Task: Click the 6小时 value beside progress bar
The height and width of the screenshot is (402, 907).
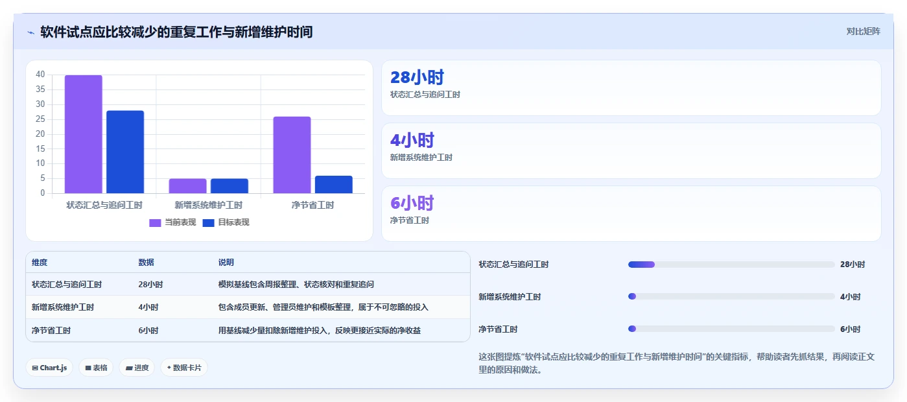Action: [851, 329]
